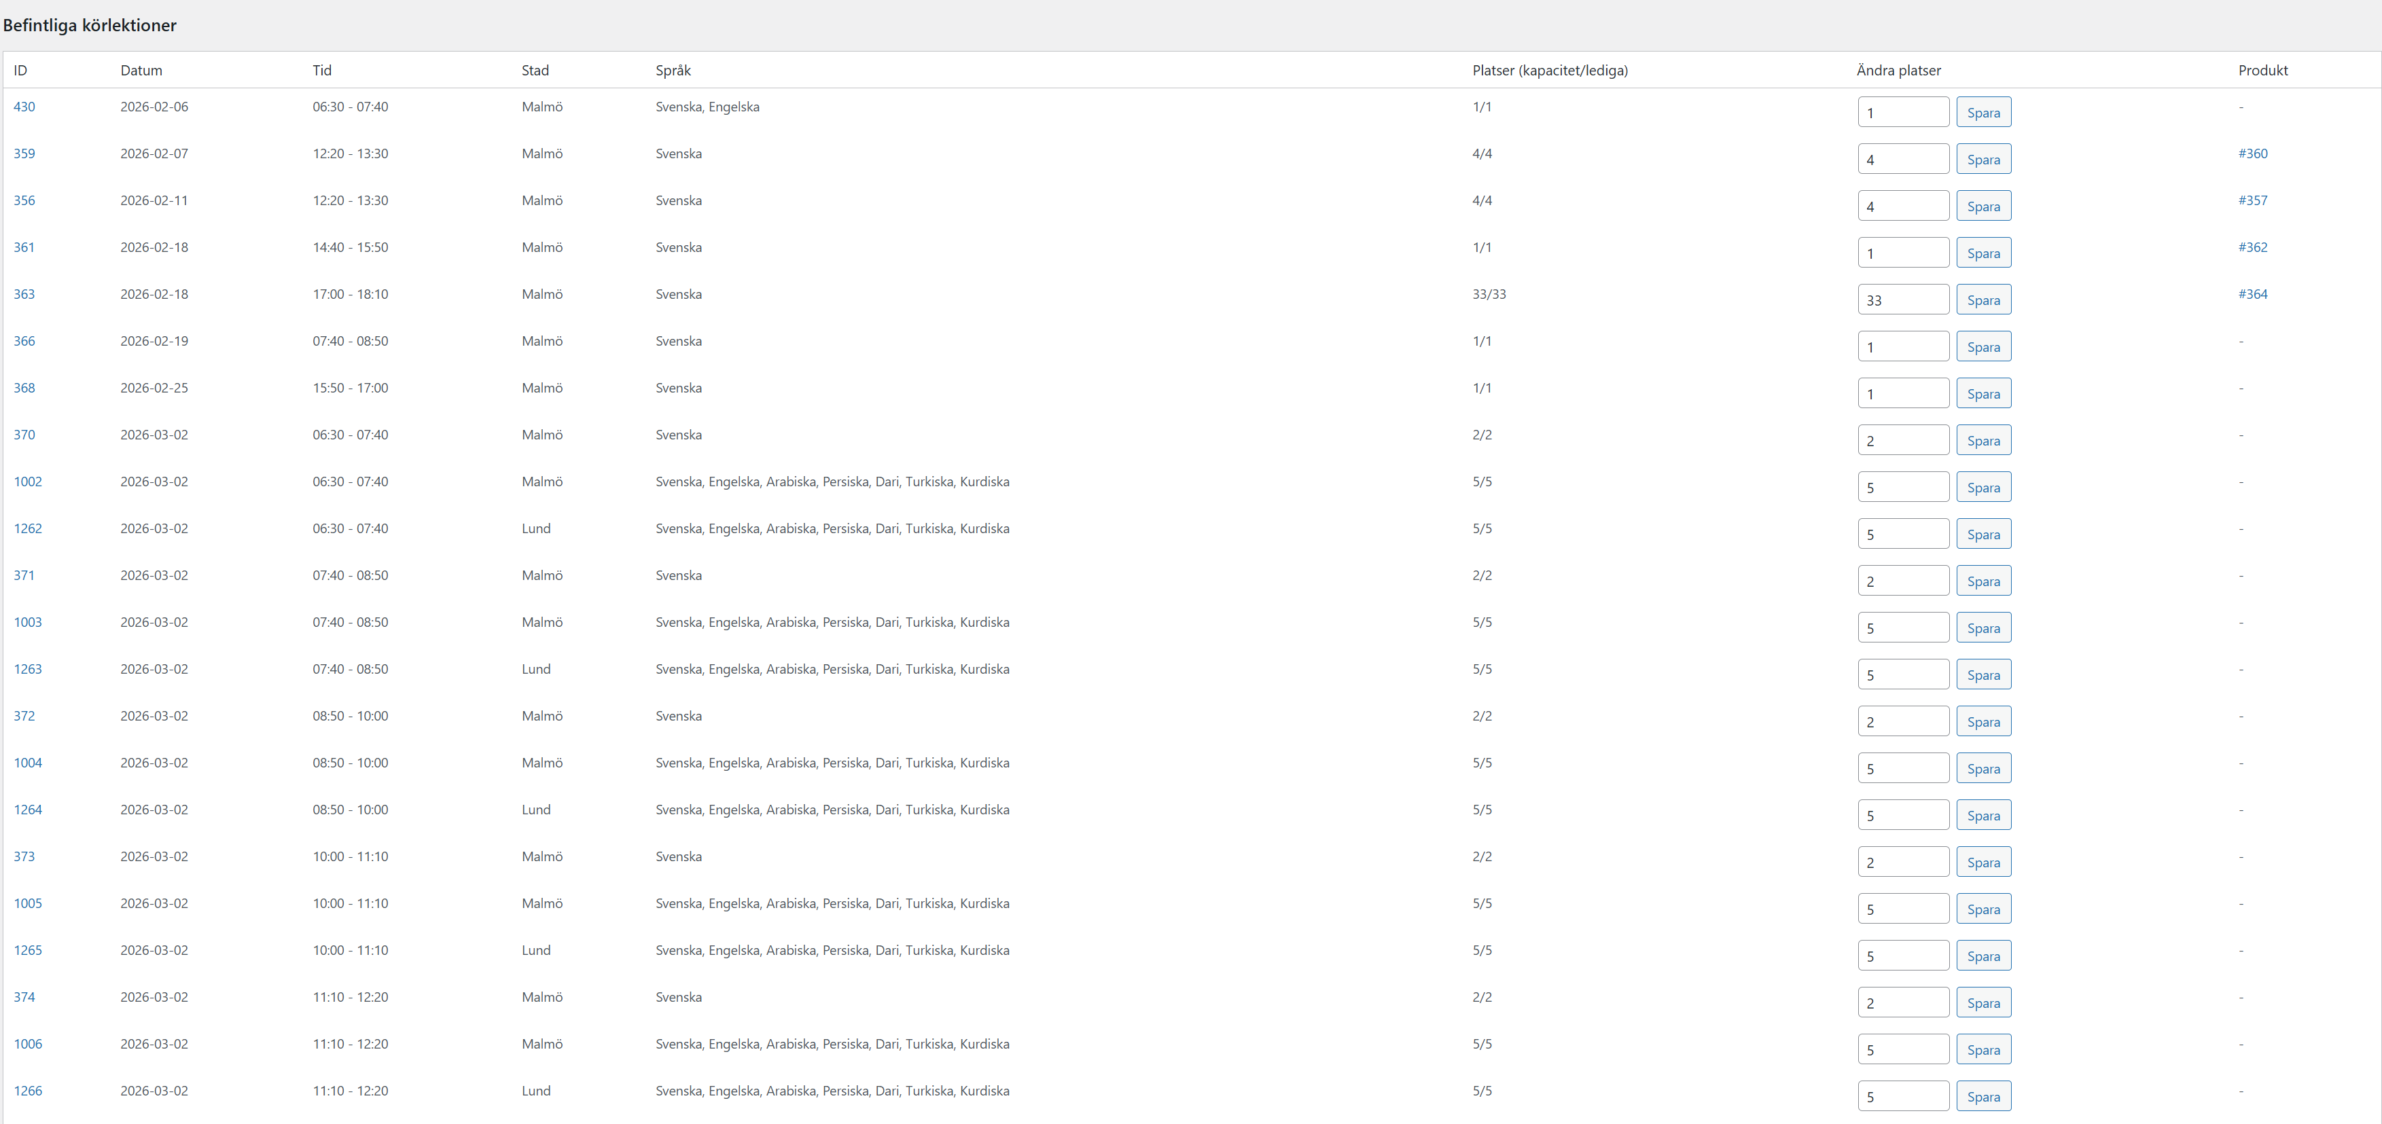Edit seats field for lesson 1003
This screenshot has width=2382, height=1124.
[x=1902, y=628]
